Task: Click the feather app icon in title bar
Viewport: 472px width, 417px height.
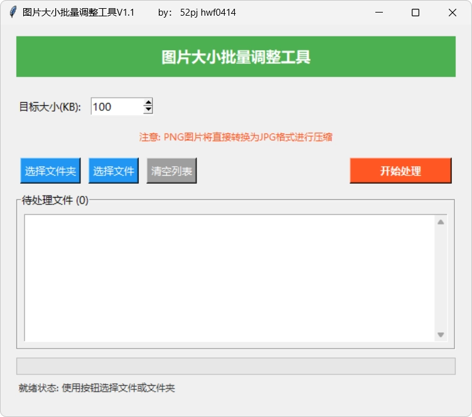Action: (13, 13)
